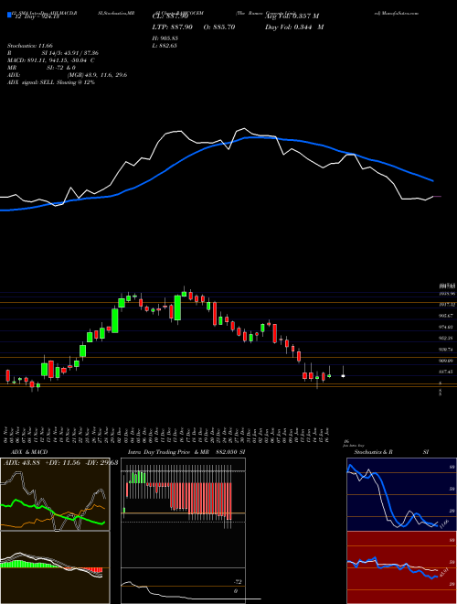This screenshot has height=604, width=457.
Task: Click the purple marker ending the white line
Action: [x=438, y=197]
